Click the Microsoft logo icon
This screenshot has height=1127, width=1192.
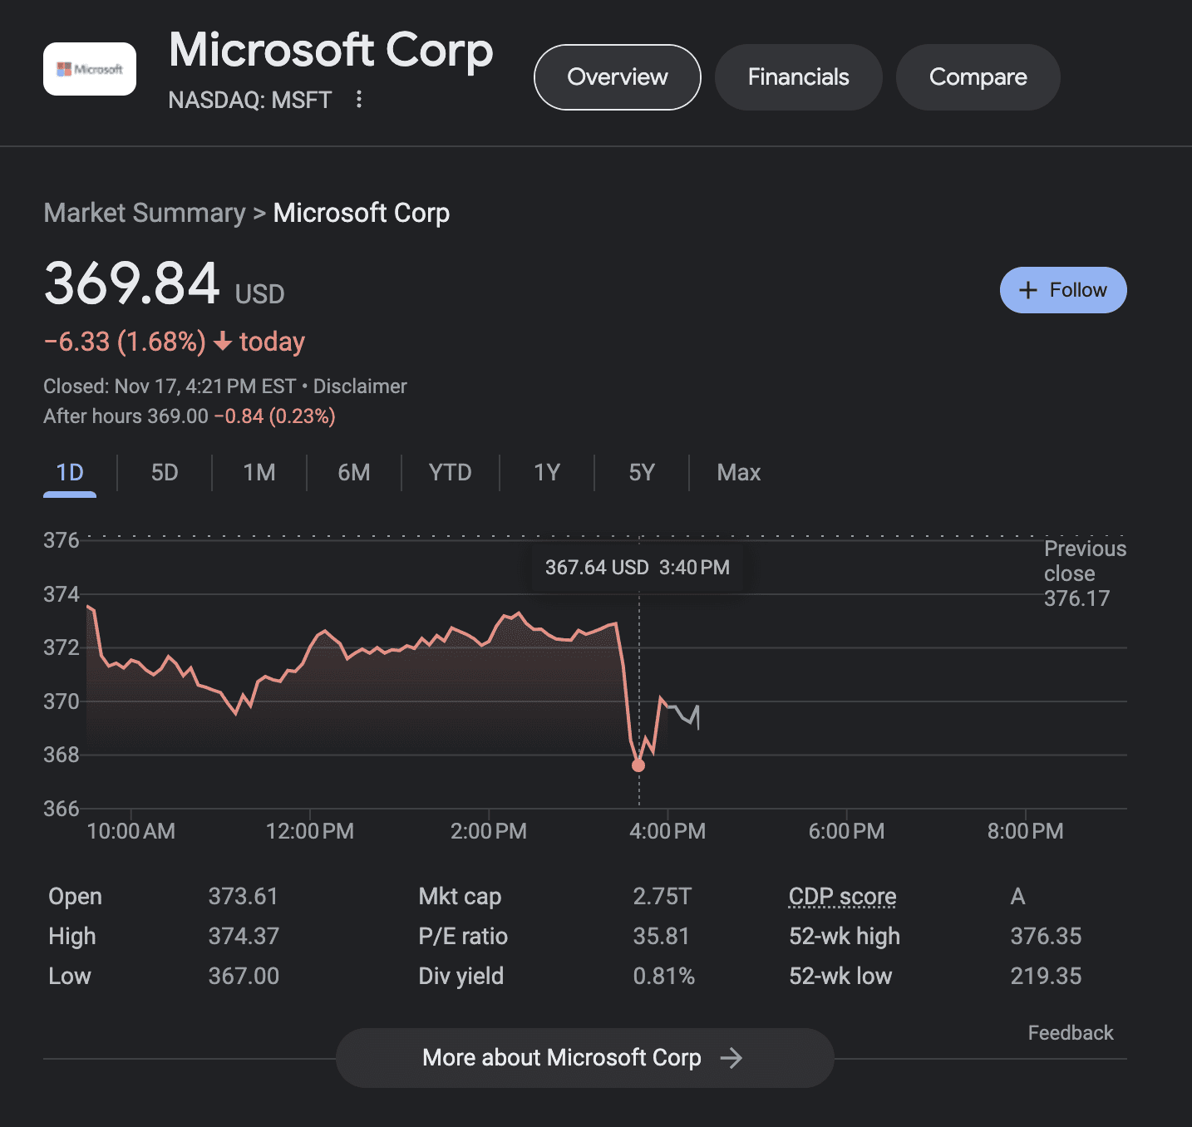click(x=88, y=68)
